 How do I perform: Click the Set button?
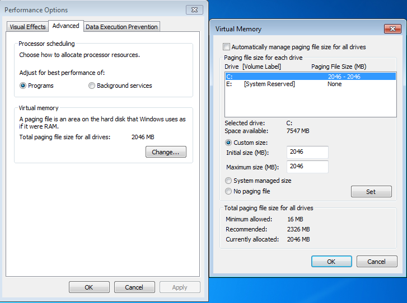[371, 192]
